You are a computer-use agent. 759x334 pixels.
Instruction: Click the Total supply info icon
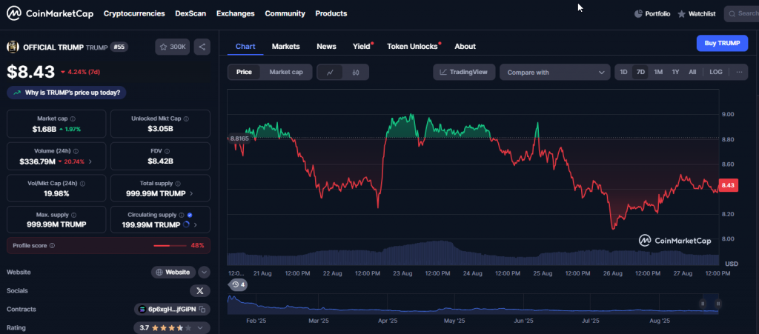[179, 184]
